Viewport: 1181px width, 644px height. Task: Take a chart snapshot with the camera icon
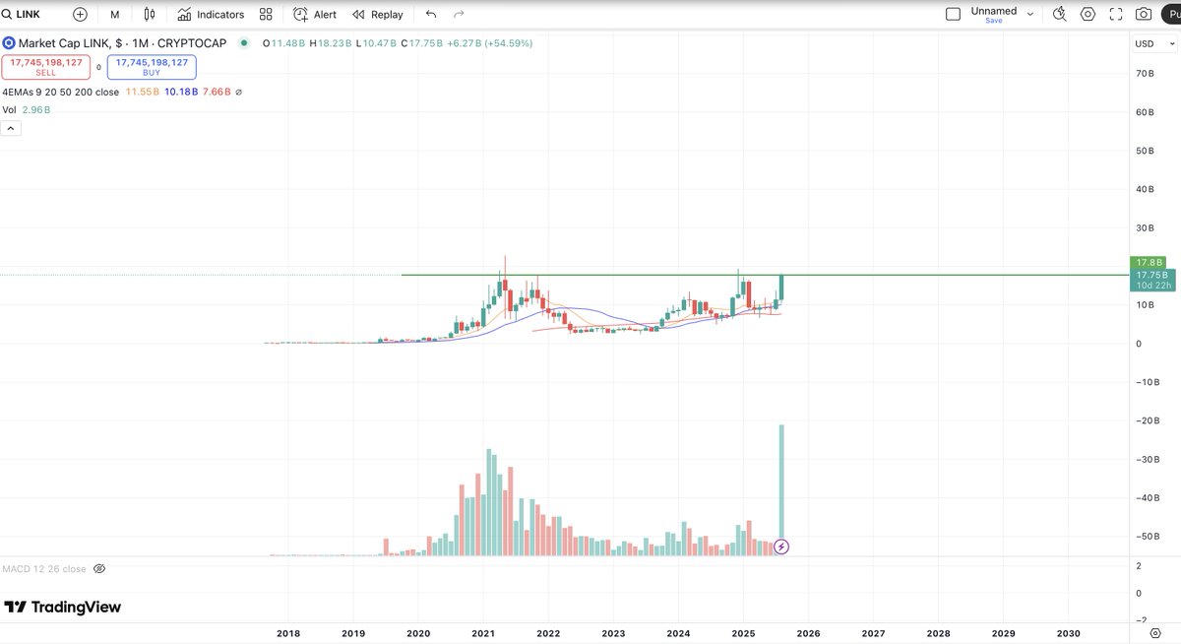[1142, 14]
